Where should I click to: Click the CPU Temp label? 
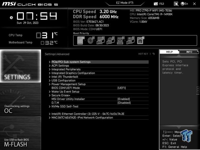(15, 35)
